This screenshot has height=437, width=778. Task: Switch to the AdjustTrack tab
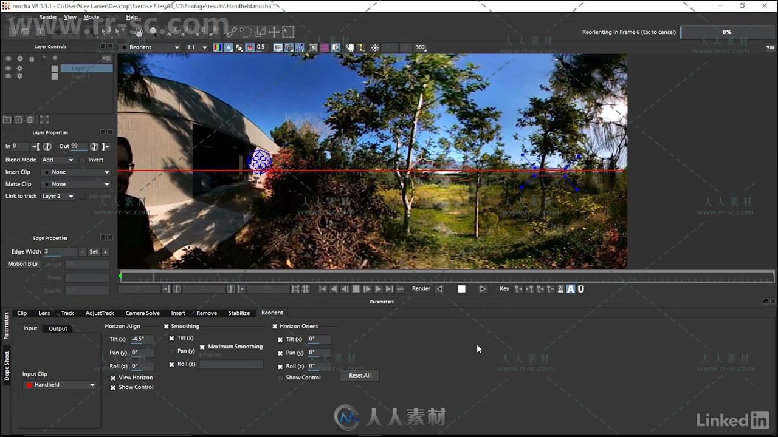100,313
